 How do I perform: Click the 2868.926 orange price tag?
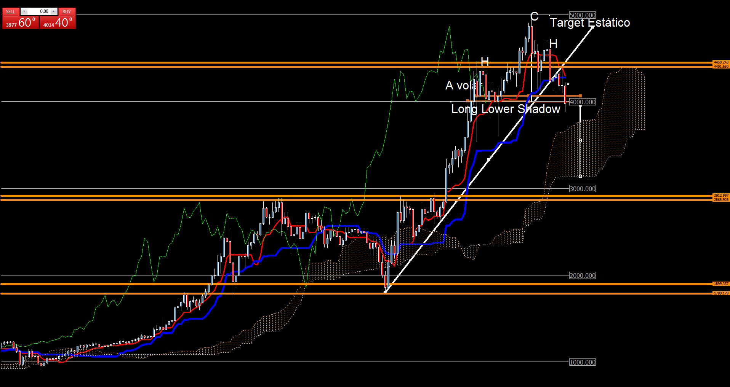tap(721, 200)
